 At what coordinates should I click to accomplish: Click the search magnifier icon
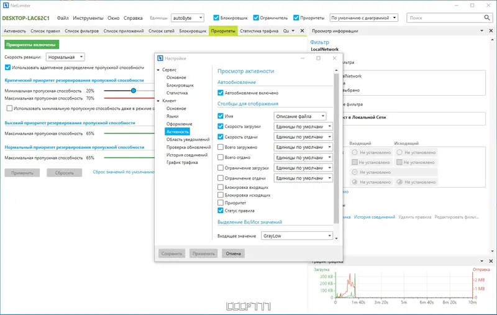(x=487, y=18)
